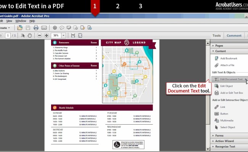This screenshot has height=152, width=248.
Task: Open Customize Quick Tools gear icon
Action: click(x=55, y=28)
